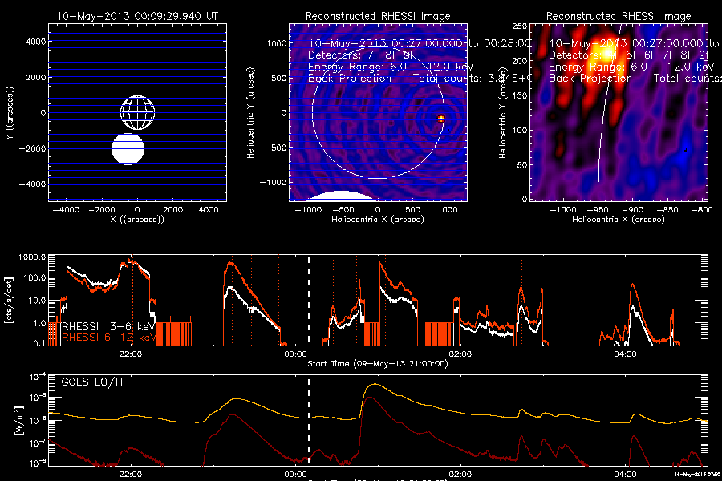Click the right panel 'Reconstructed RHESSI Image' title
The image size is (722, 481).
pyautogui.click(x=619, y=16)
